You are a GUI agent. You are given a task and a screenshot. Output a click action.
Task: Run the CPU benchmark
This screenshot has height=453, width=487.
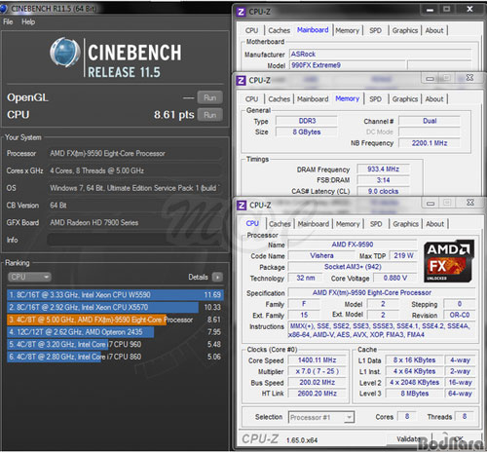coord(210,115)
